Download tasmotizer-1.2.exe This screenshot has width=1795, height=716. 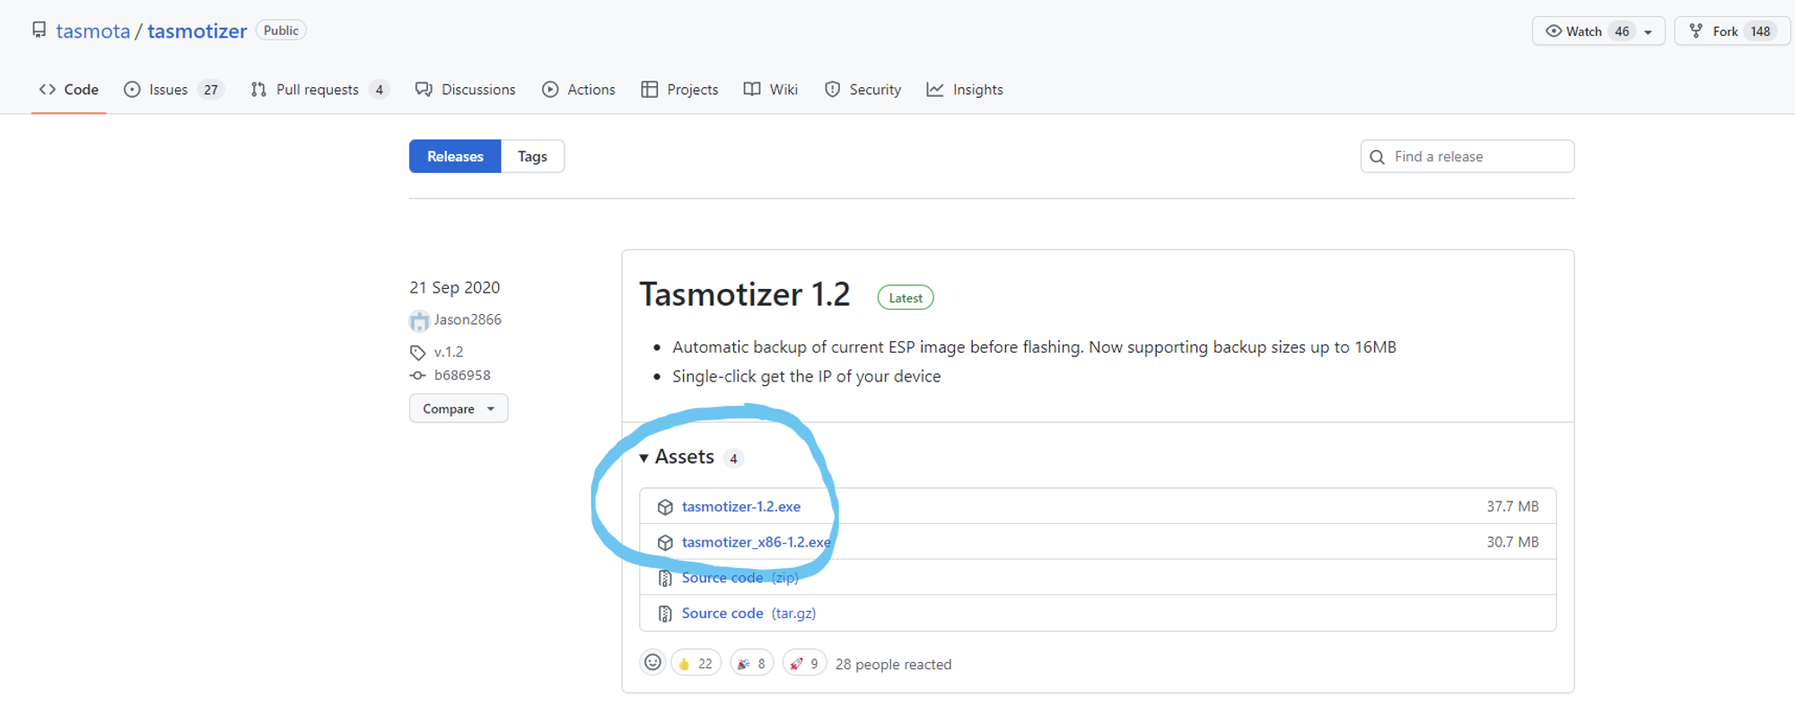coord(741,507)
